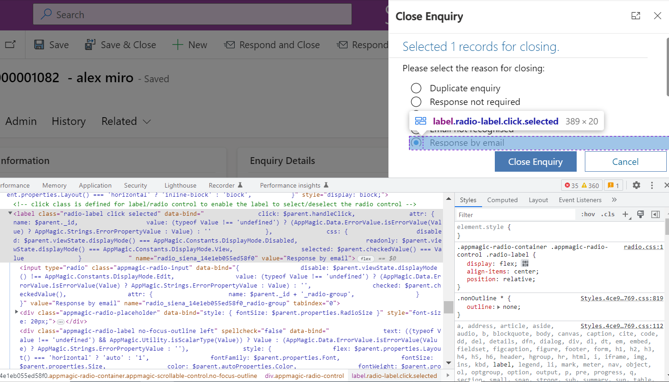The image size is (669, 382).
Task: Click the Save icon in the toolbar
Action: 39,45
